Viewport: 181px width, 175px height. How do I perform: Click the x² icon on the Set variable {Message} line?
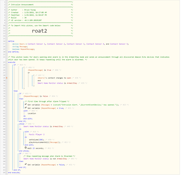click(x=26, y=104)
